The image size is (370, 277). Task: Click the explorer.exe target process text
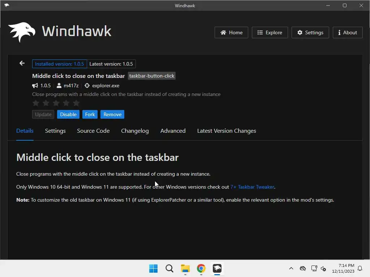[x=106, y=86]
